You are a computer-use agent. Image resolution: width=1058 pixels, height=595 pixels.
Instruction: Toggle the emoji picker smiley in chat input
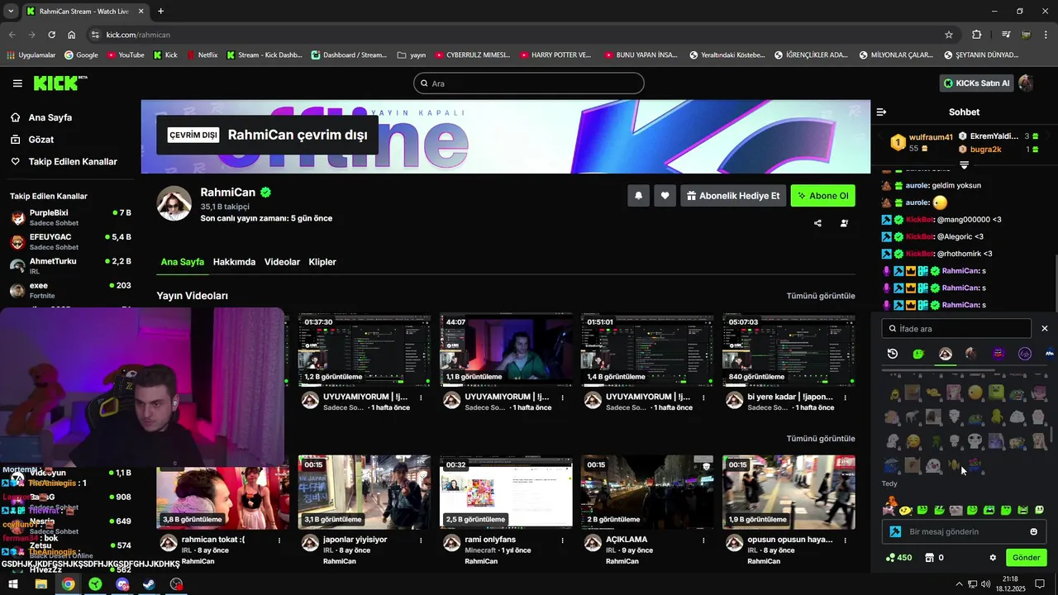(1034, 532)
